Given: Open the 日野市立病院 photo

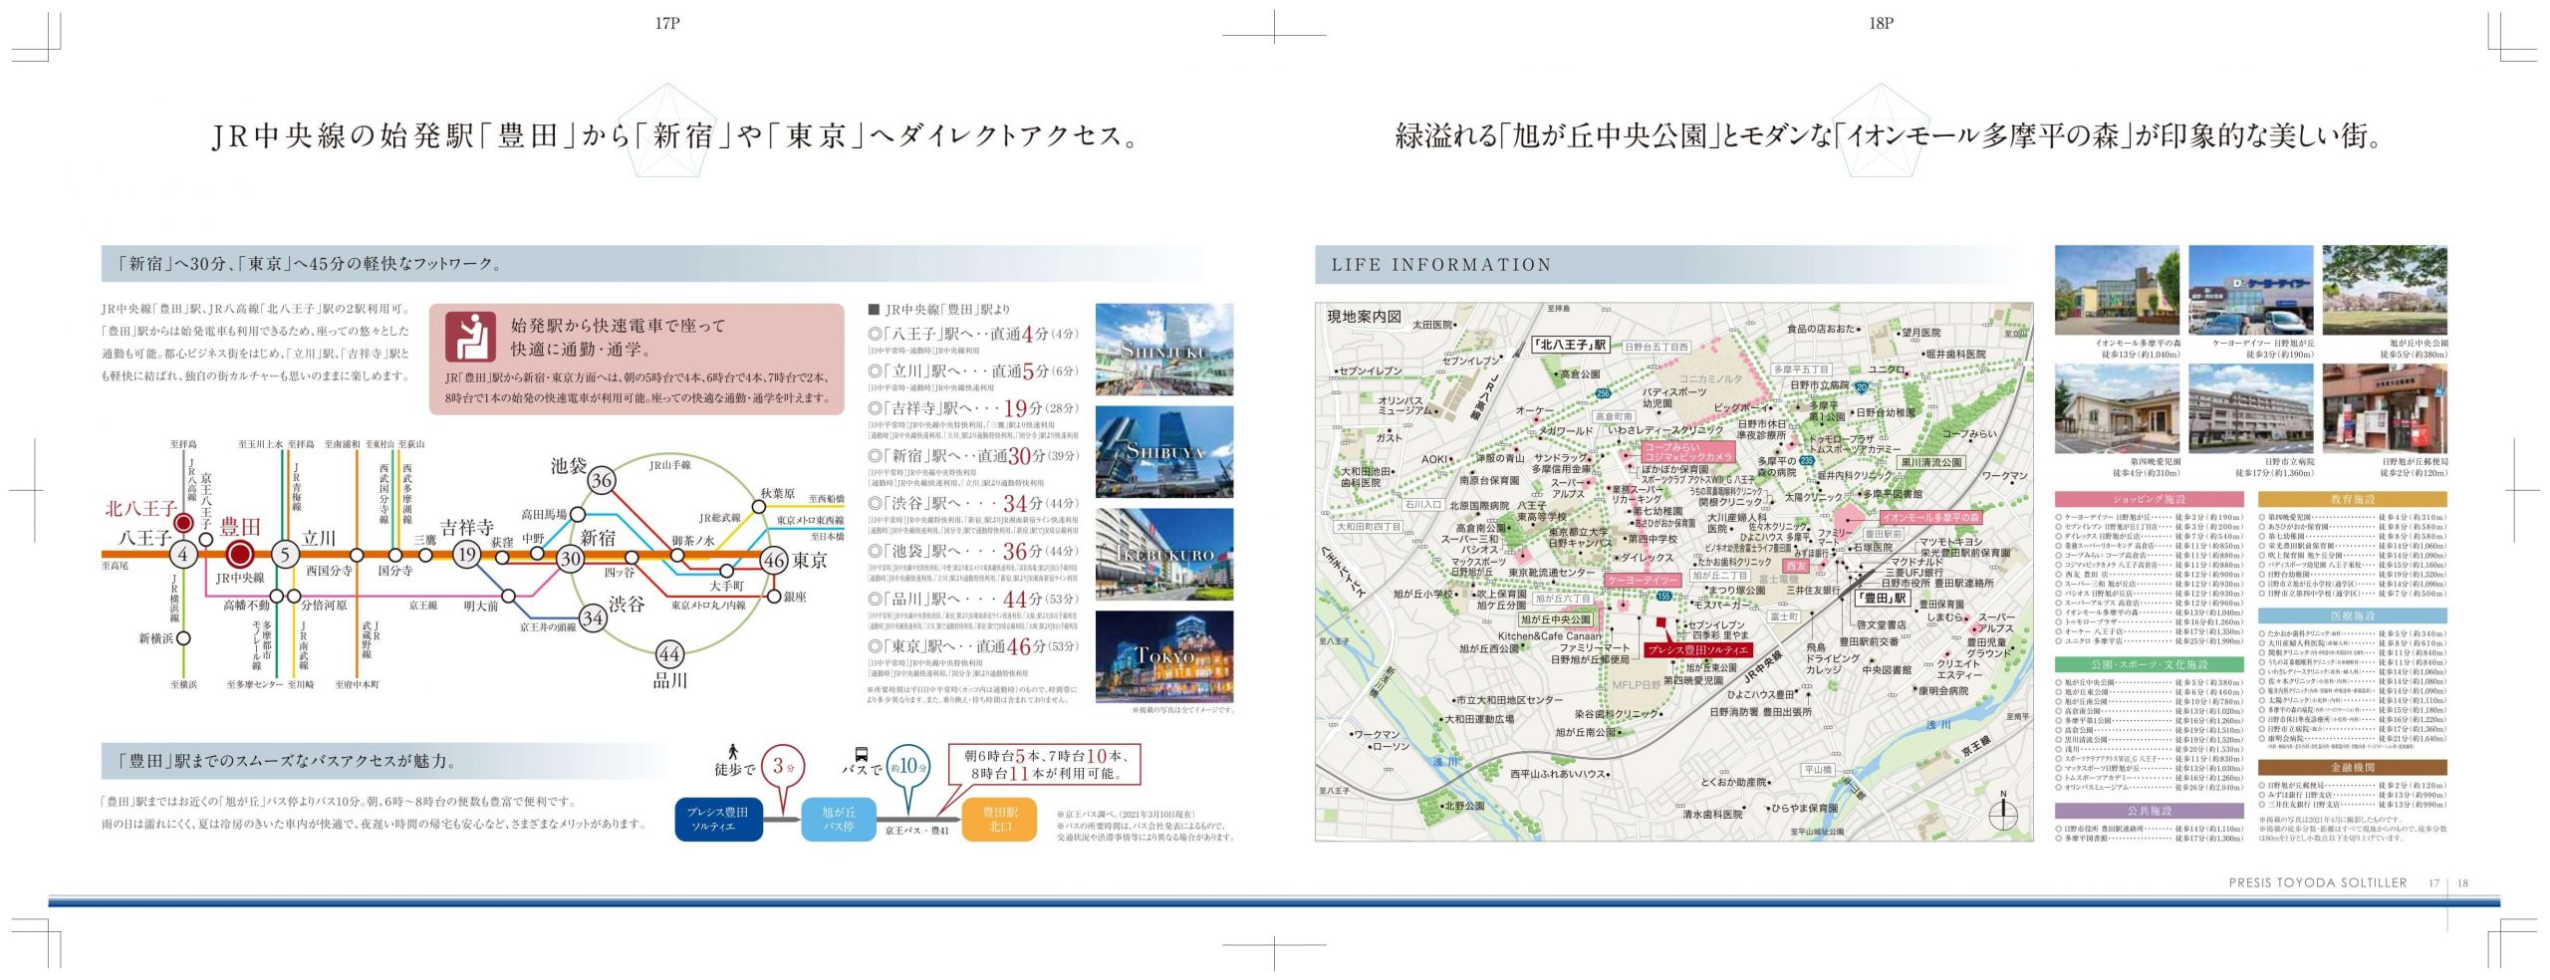Looking at the screenshot, I should click(2250, 408).
